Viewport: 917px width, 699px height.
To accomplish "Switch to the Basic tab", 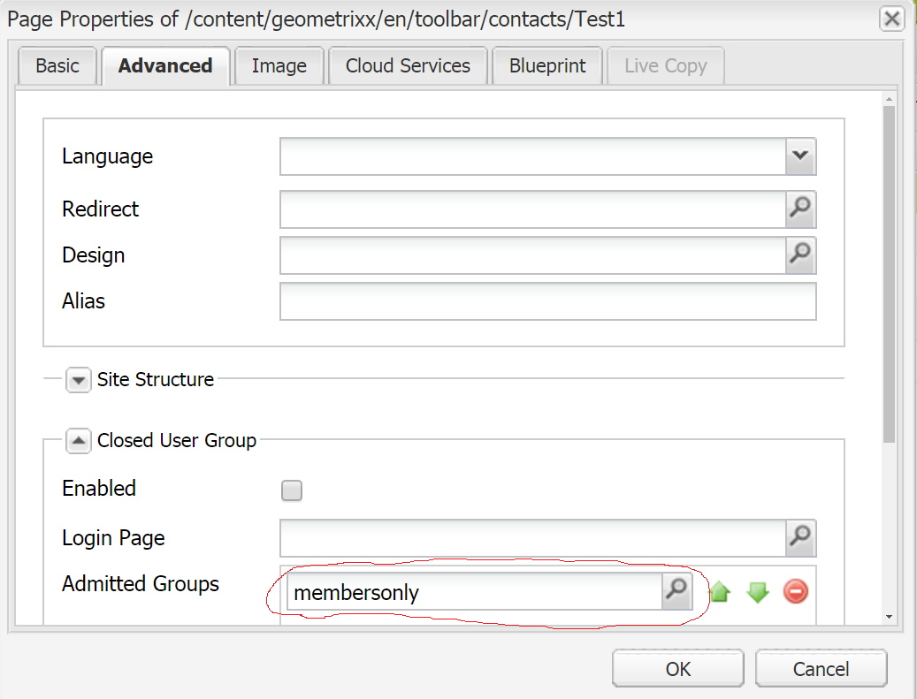I will pos(57,65).
